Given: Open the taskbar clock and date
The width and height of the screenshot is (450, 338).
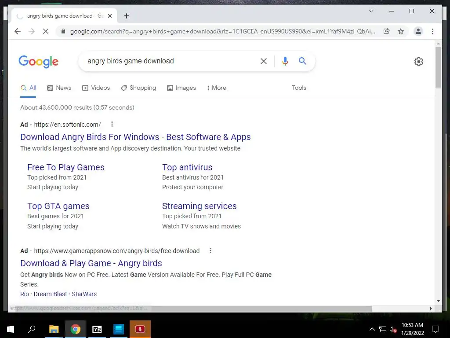Looking at the screenshot, I should click(412, 329).
